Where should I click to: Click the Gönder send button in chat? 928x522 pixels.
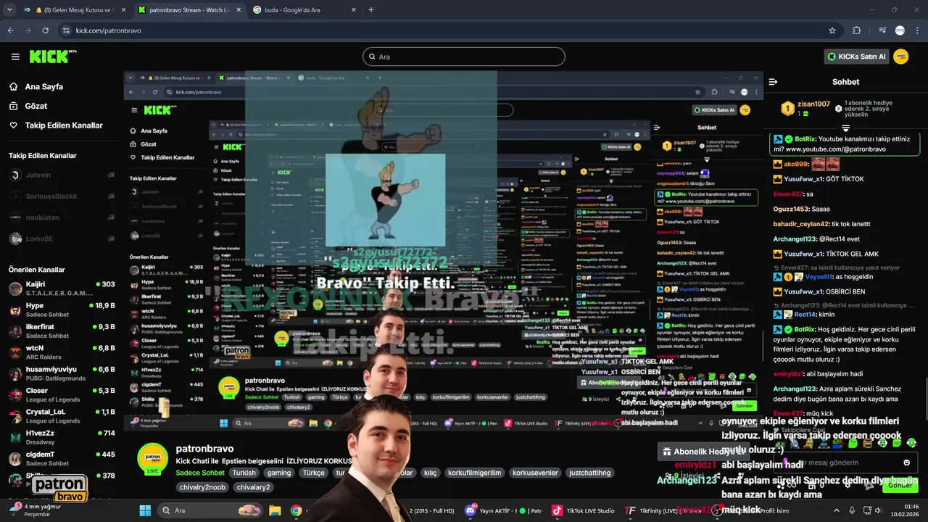click(900, 486)
